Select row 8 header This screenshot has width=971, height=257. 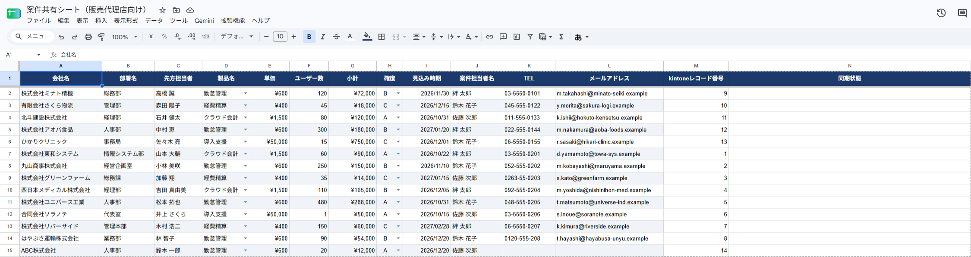point(9,166)
